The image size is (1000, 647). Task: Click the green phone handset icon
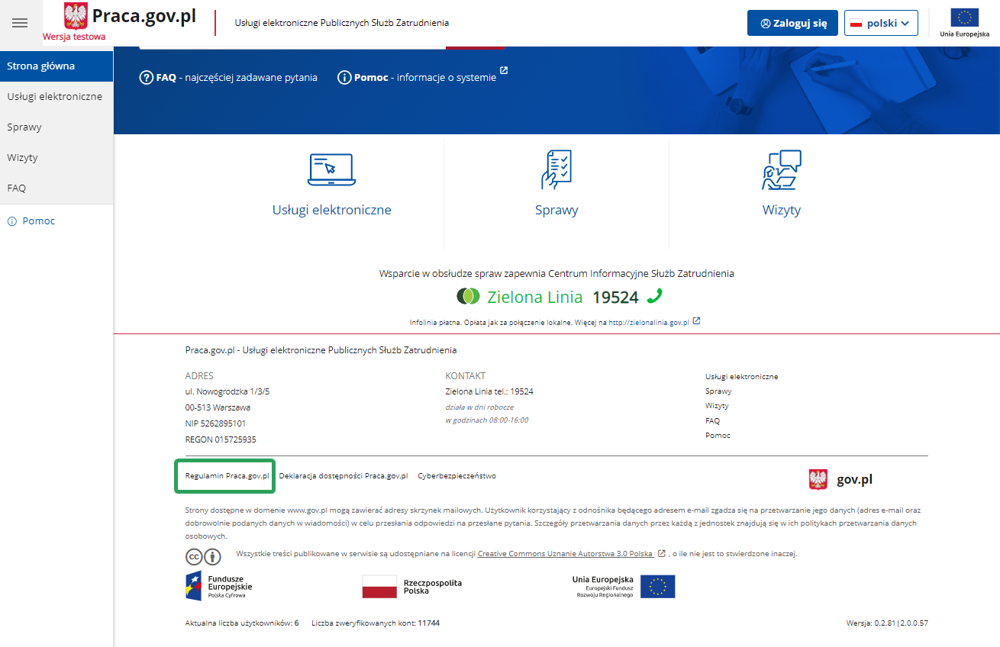[x=654, y=296]
